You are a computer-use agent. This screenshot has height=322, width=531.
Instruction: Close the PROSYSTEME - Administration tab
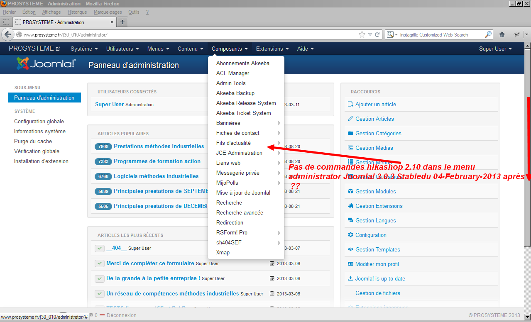[x=112, y=22]
